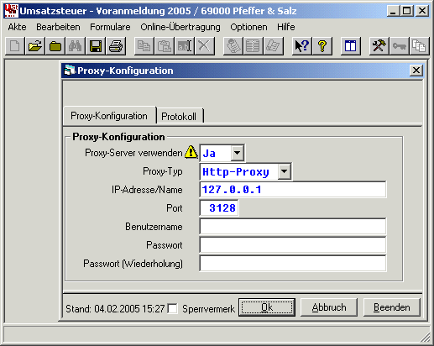
Task: Expand the Proxy-Server verwenden dropdown
Action: pos(238,153)
